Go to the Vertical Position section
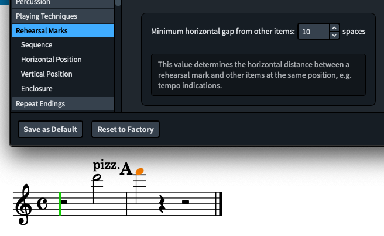 (46, 74)
